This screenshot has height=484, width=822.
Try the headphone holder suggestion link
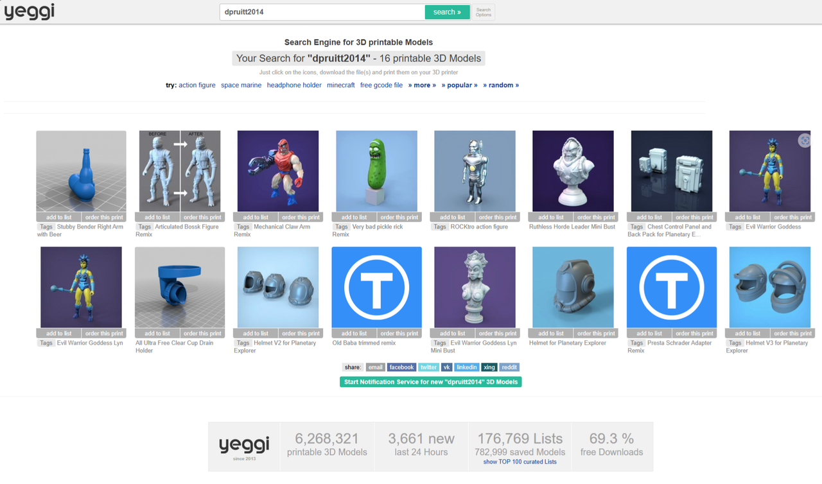tap(294, 85)
